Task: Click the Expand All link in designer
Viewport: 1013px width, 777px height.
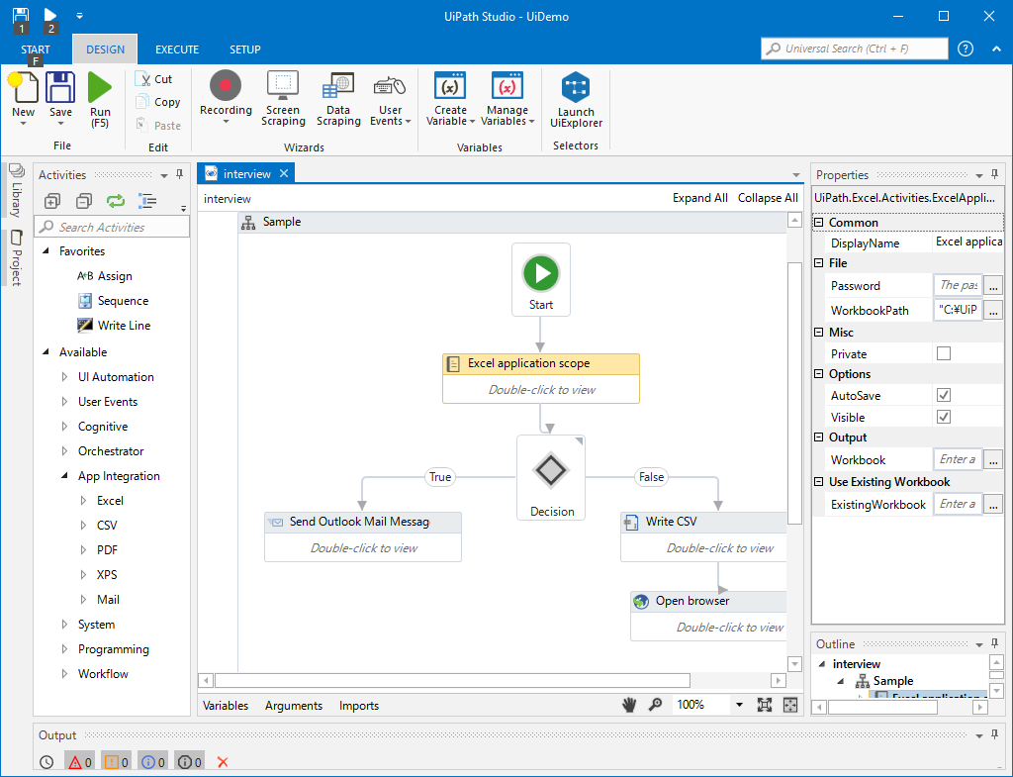Action: pos(699,198)
